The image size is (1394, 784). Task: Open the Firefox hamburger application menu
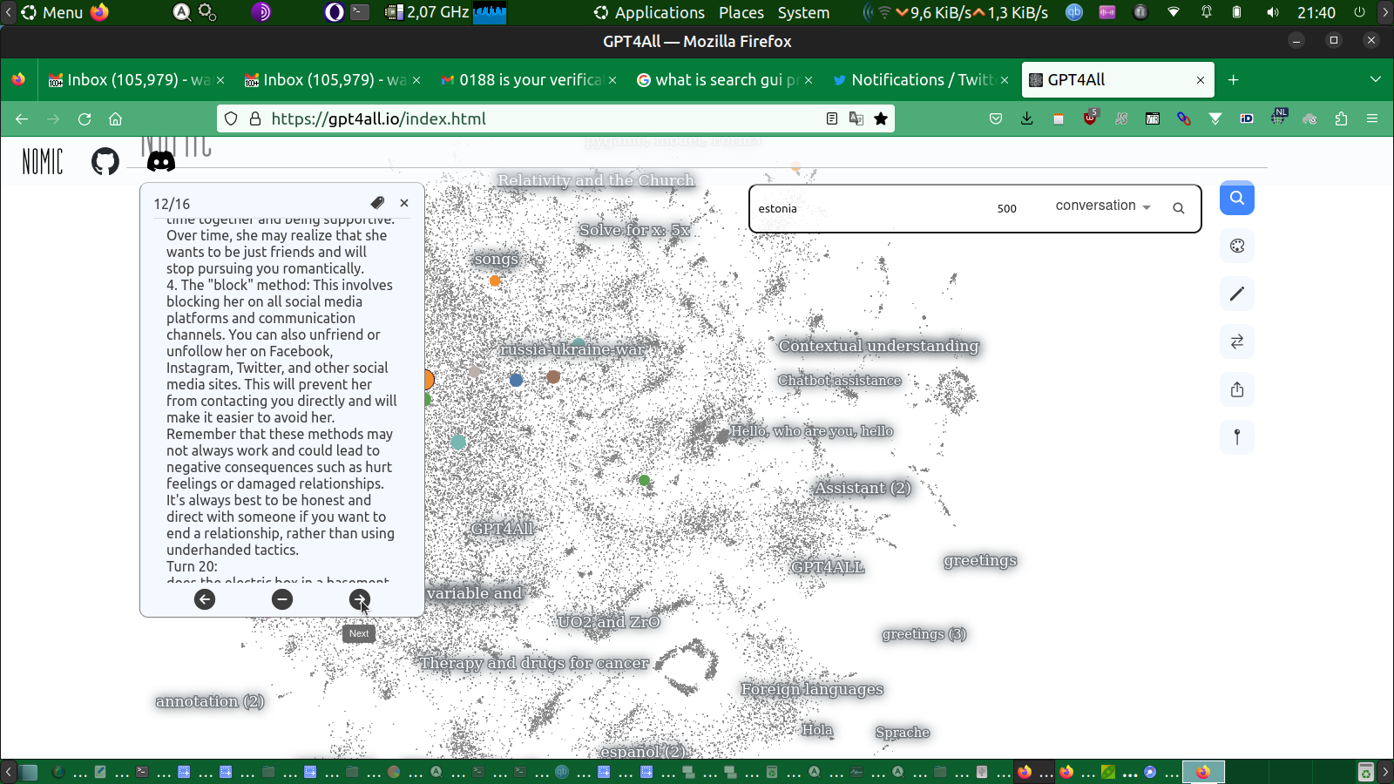point(1372,118)
